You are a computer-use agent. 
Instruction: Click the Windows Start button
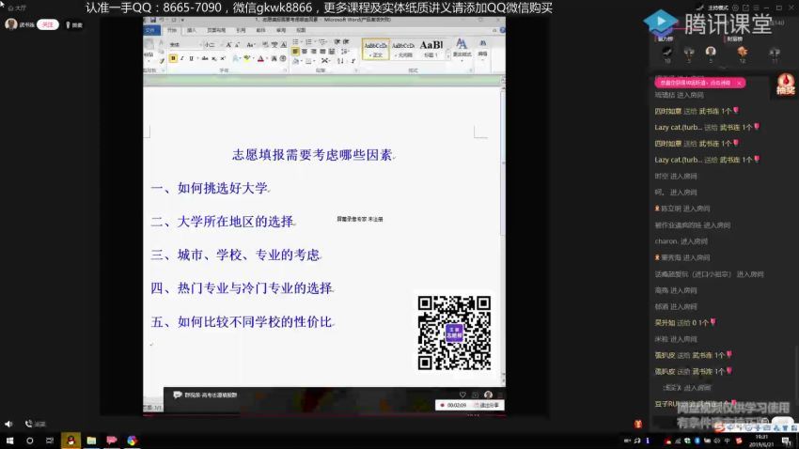pyautogui.click(x=9, y=441)
